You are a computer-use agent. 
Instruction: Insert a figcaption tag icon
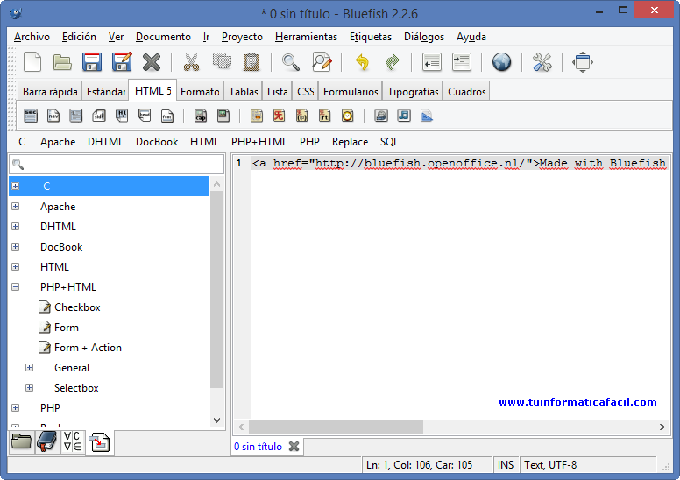(201, 116)
